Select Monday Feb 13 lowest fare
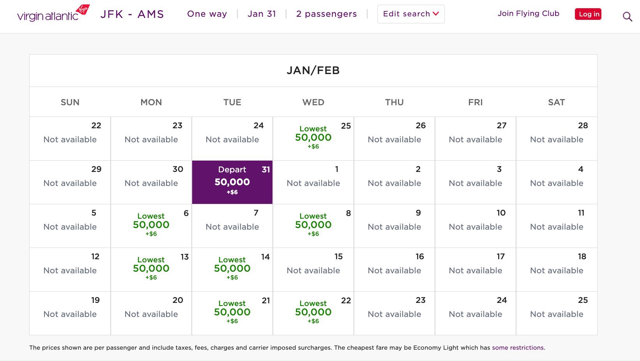Viewport: 640px width, 361px height. coord(151,269)
